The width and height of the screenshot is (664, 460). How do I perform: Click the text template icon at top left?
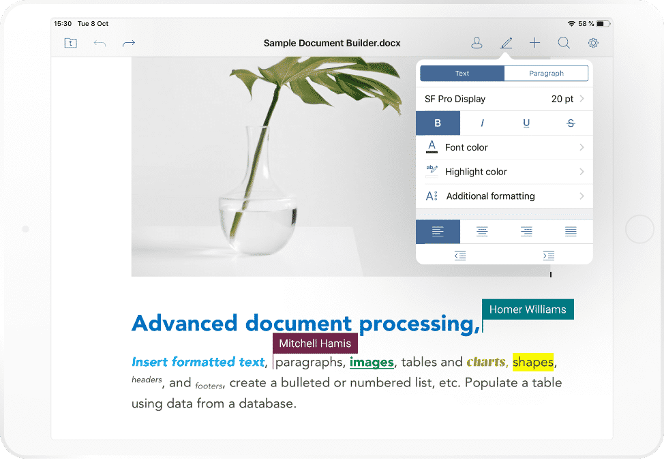coord(70,42)
